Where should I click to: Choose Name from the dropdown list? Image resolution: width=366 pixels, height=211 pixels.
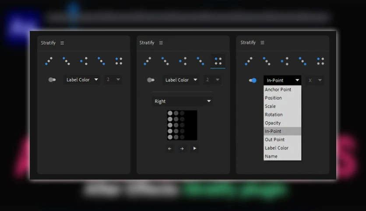(x=282, y=157)
